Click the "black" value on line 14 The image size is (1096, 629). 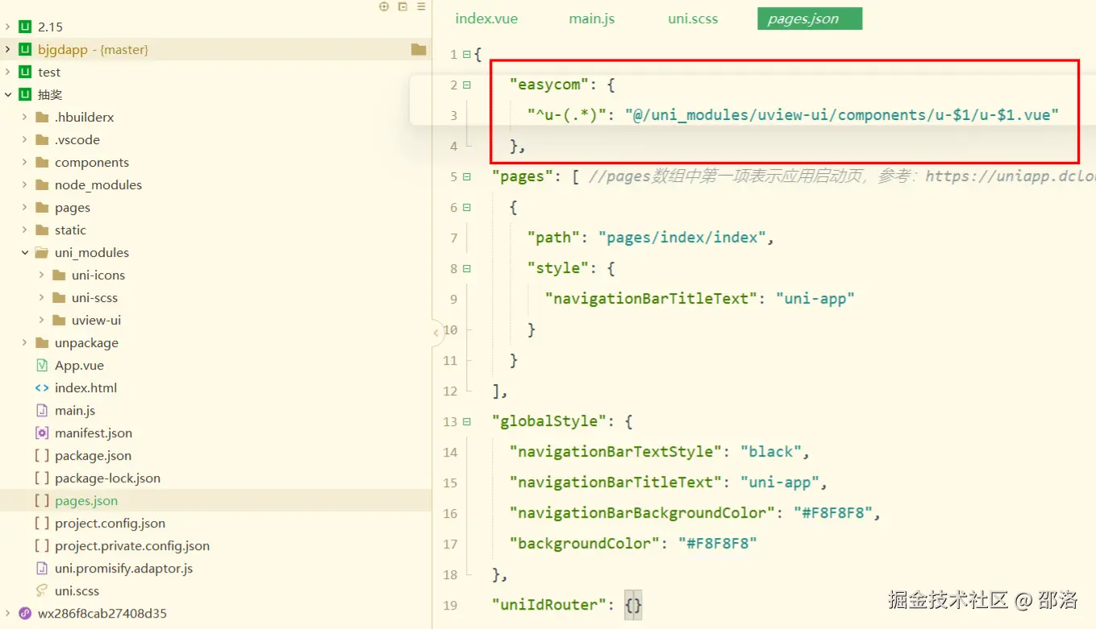pyautogui.click(x=770, y=451)
